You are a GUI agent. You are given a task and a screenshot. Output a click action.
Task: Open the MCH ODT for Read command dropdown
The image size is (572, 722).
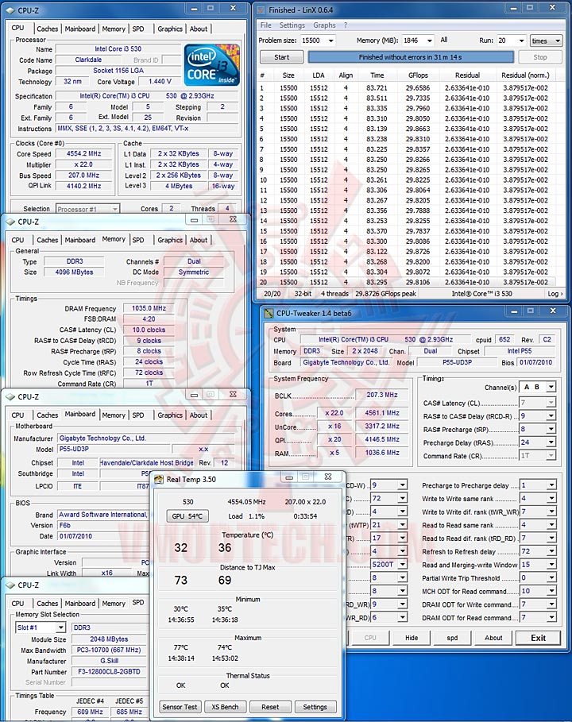coord(551,591)
